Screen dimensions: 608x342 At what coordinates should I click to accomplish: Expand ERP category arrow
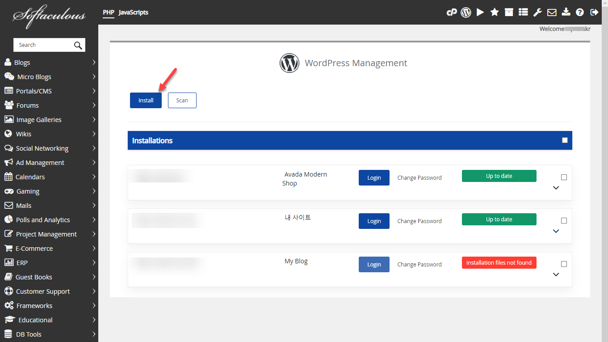[x=94, y=262]
